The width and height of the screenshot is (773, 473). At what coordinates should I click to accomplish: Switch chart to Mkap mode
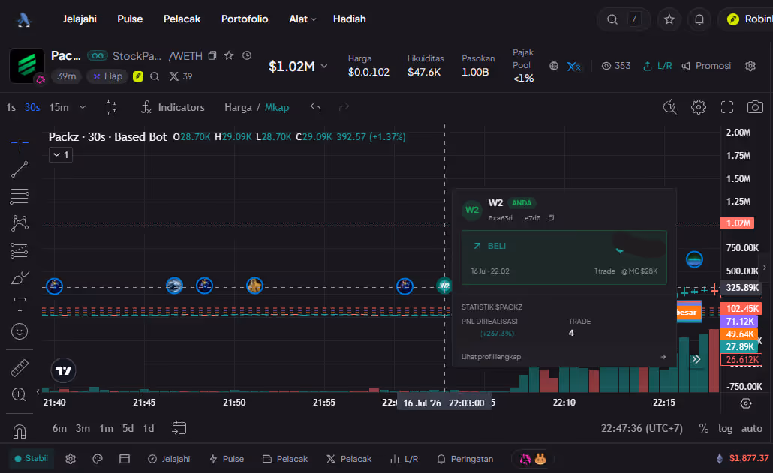pos(277,107)
